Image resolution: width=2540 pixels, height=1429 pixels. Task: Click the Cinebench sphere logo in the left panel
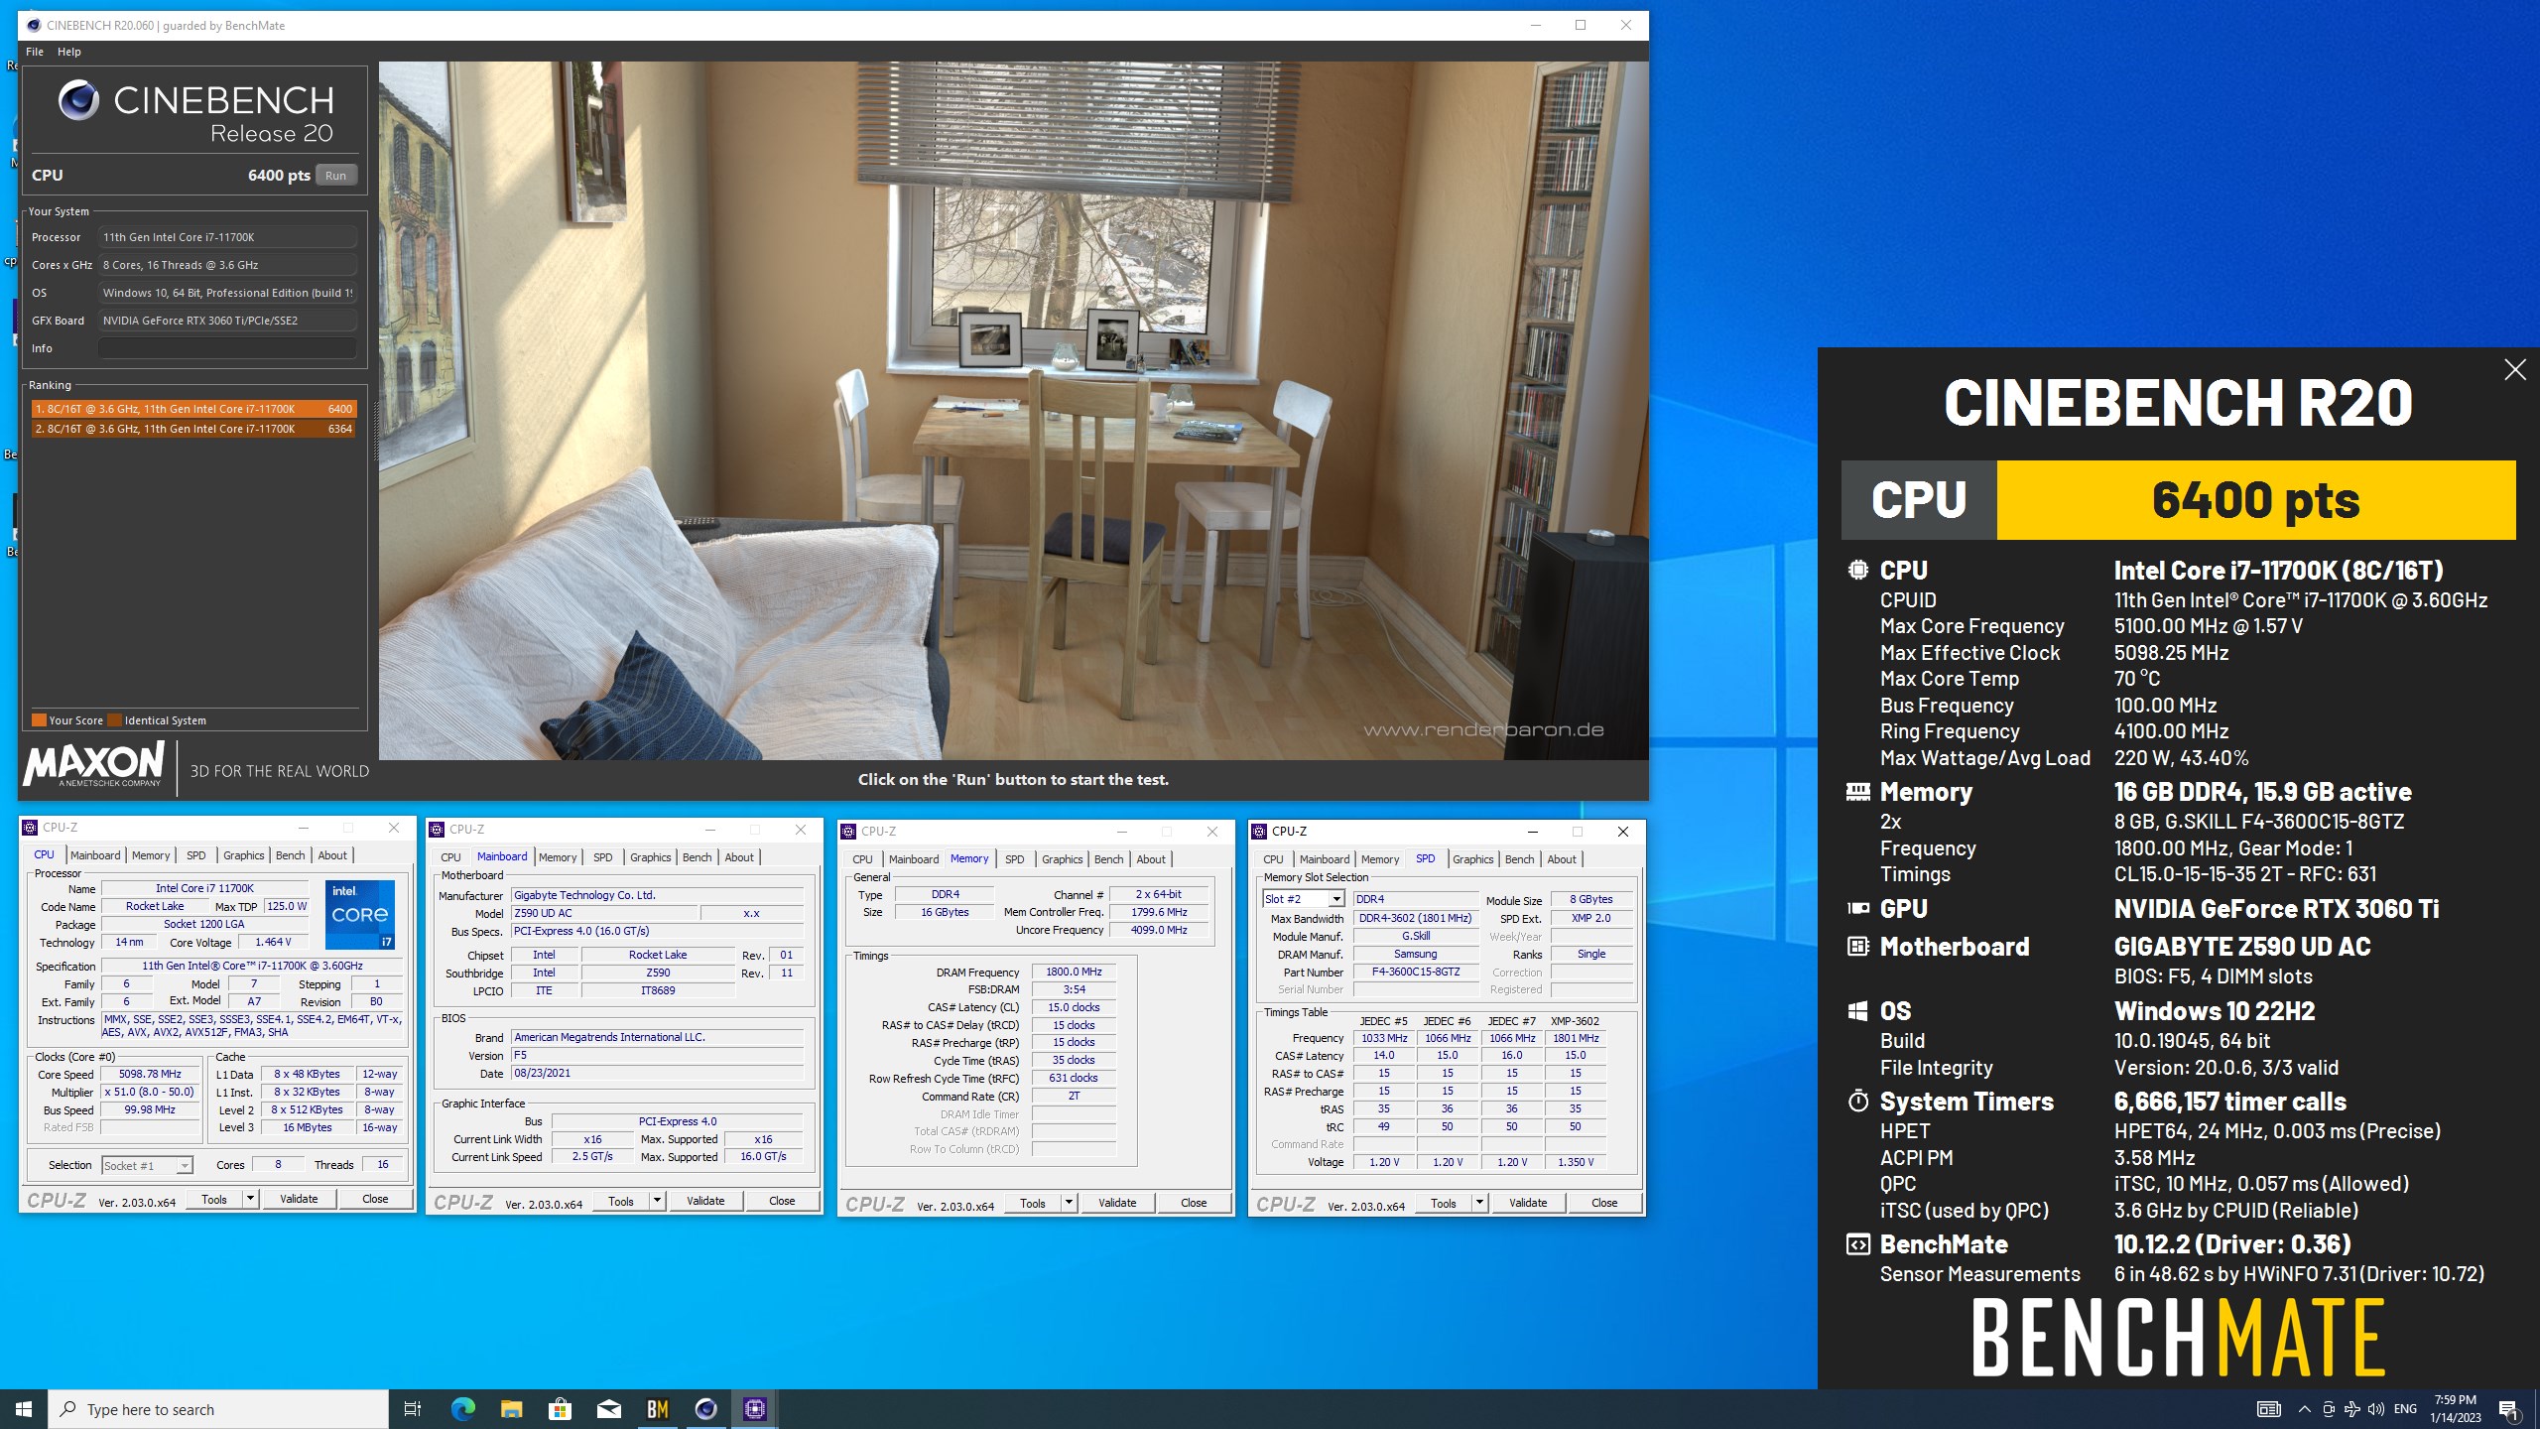[78, 100]
